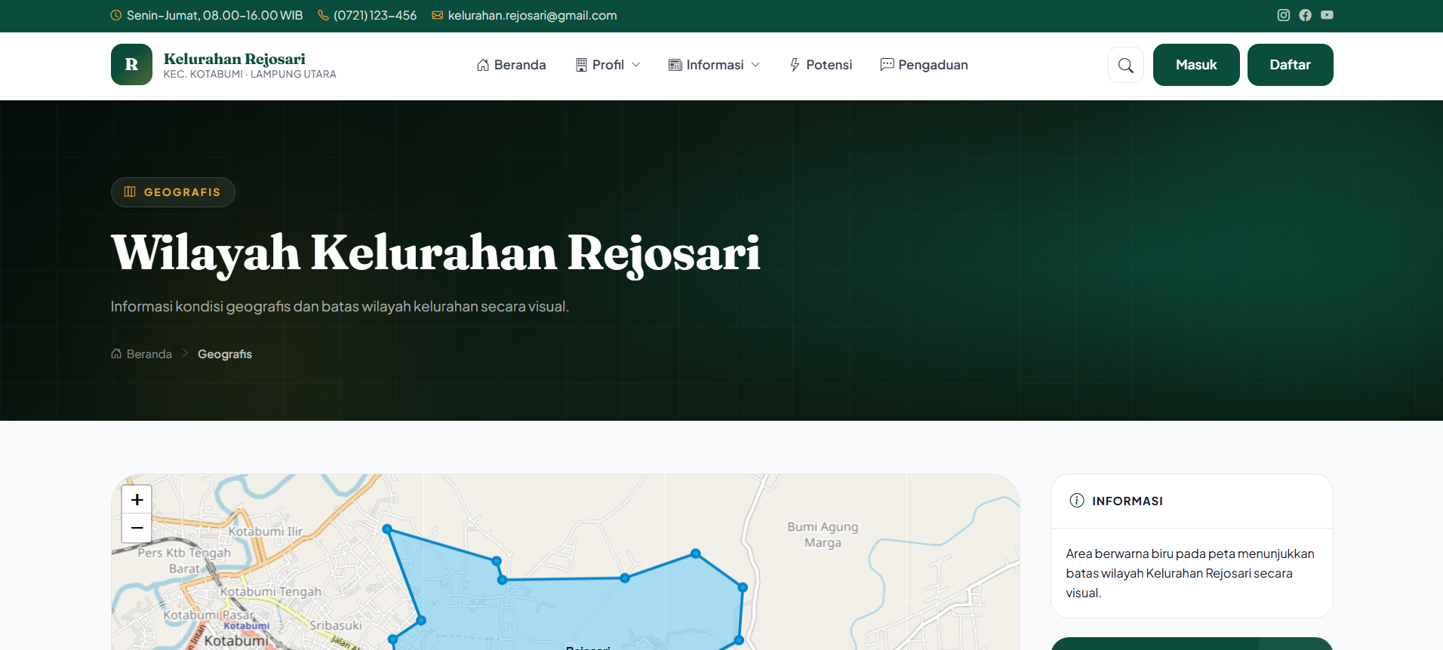Screen dimensions: 1443x650
Task: Click the map icon in Geografis badge
Action: (130, 192)
